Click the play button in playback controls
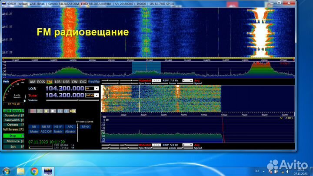 pyautogui.click(x=39, y=111)
